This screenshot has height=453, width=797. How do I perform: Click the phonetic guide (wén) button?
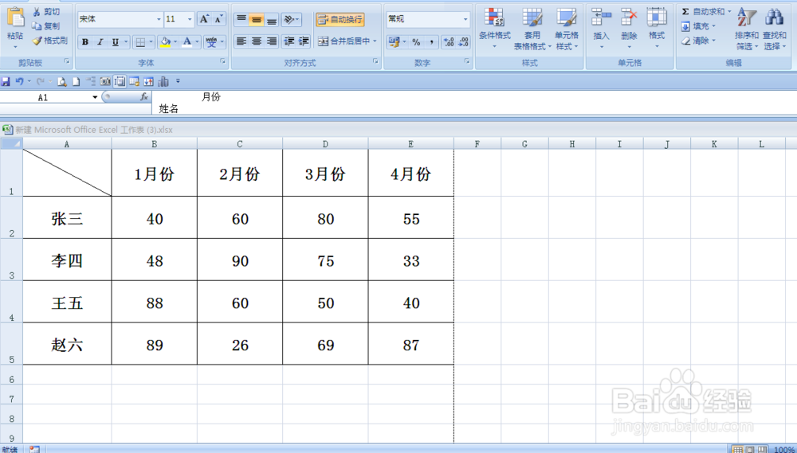[x=211, y=42]
